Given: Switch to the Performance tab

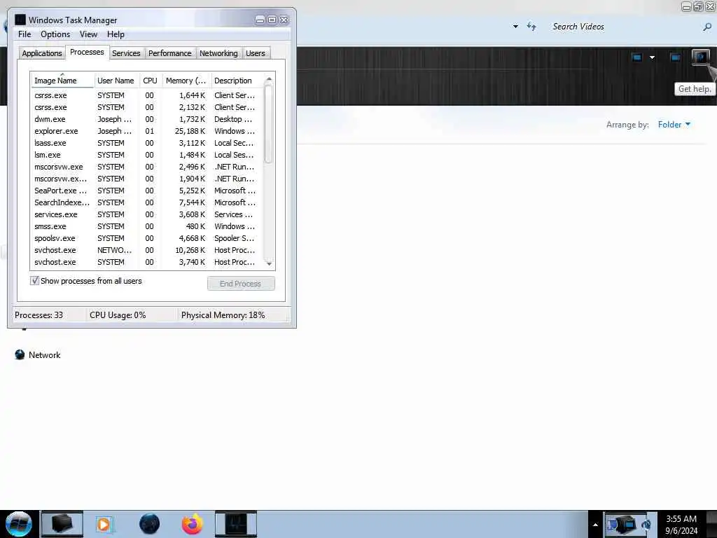Looking at the screenshot, I should pyautogui.click(x=169, y=53).
